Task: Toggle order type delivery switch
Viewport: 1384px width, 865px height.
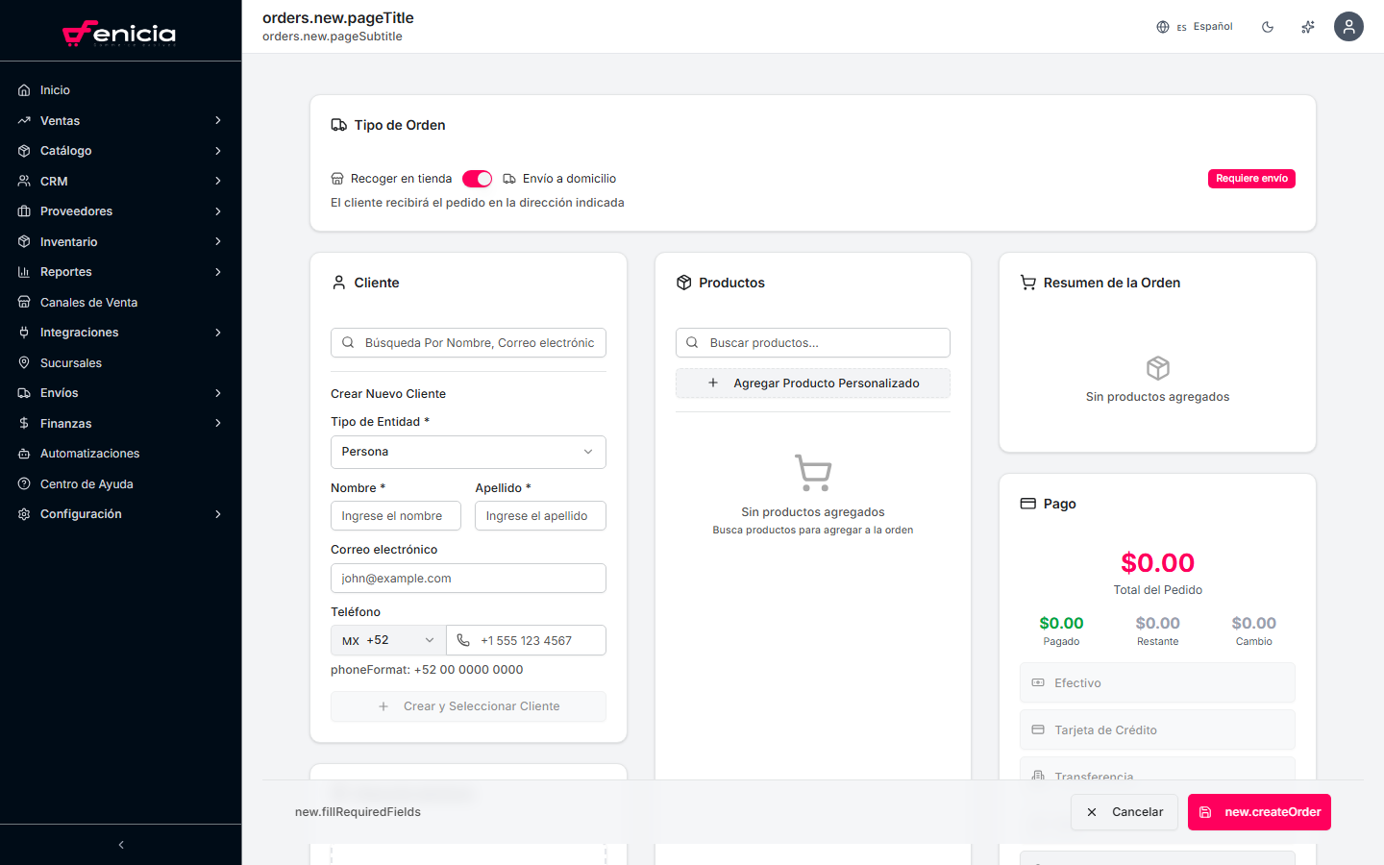Action: click(477, 179)
